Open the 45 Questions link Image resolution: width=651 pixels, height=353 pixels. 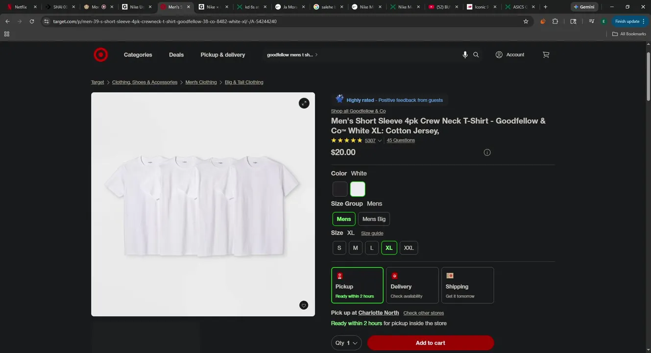401,141
